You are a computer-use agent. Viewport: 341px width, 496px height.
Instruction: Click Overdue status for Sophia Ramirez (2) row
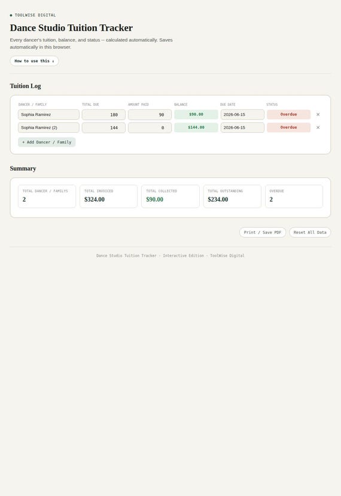[x=288, y=127]
